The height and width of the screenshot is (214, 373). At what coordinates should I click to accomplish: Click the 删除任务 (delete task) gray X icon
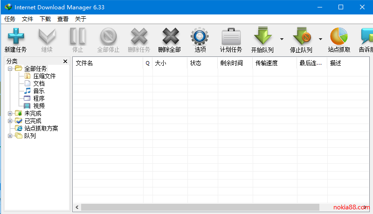click(139, 36)
